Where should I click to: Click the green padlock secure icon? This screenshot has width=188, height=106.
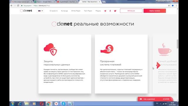[x=22, y=6]
